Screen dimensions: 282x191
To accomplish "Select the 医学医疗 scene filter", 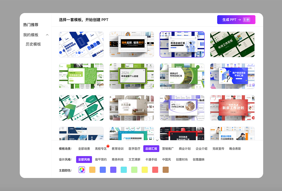I will pyautogui.click(x=134, y=149).
